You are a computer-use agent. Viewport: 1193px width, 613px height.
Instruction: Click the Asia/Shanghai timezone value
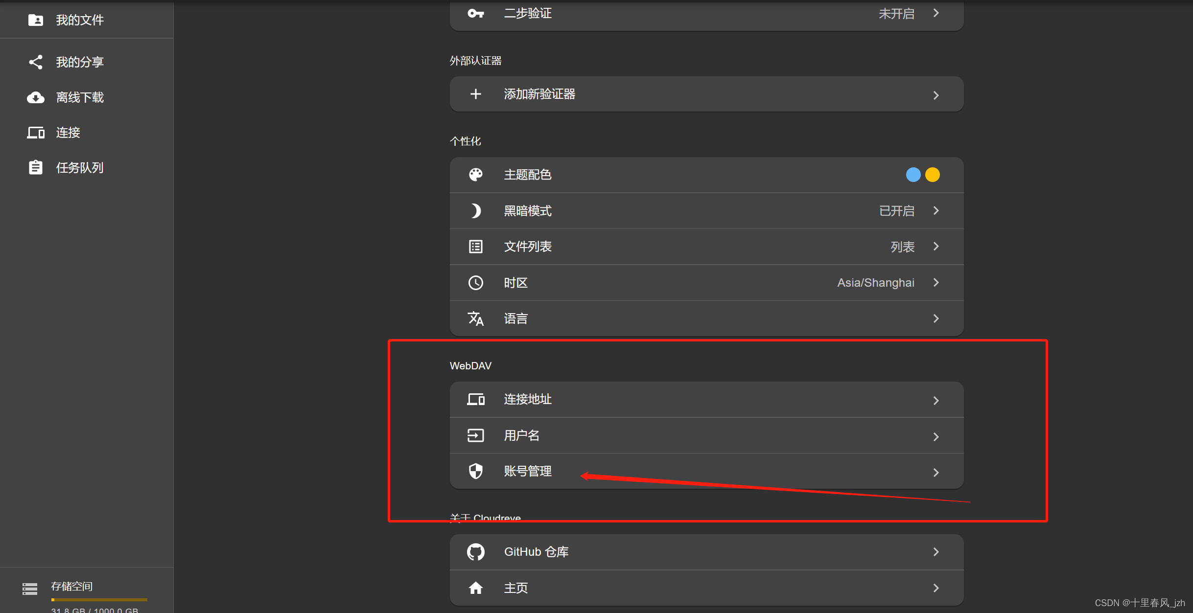pos(875,283)
